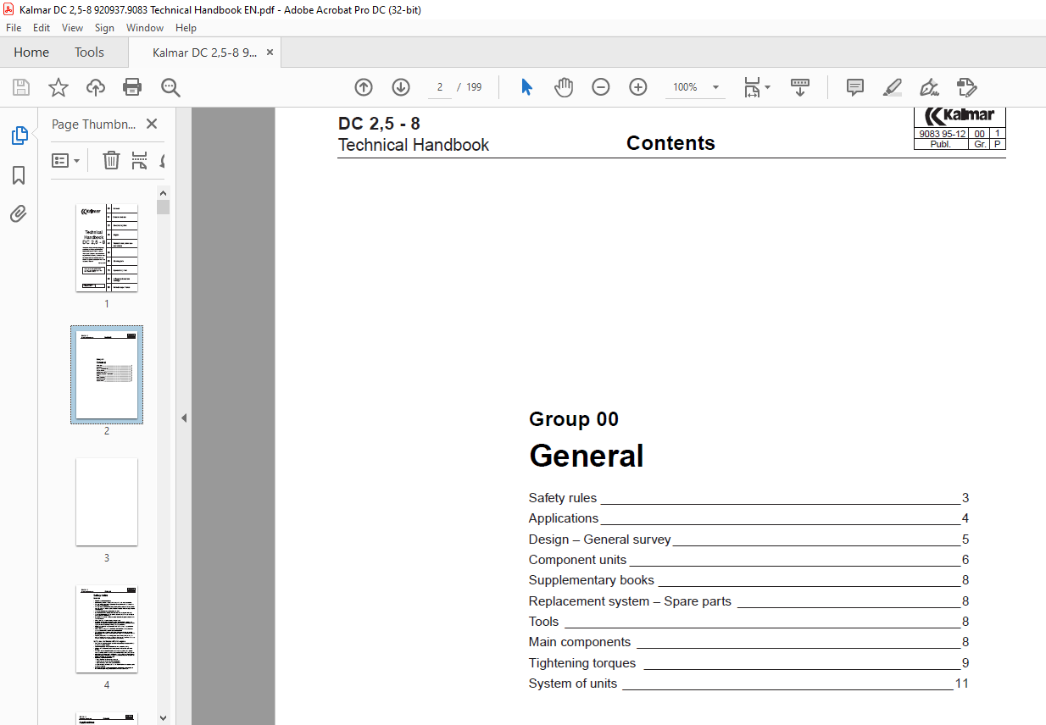Click the Save file icon
Viewport: 1046px width, 725px height.
coord(21,87)
